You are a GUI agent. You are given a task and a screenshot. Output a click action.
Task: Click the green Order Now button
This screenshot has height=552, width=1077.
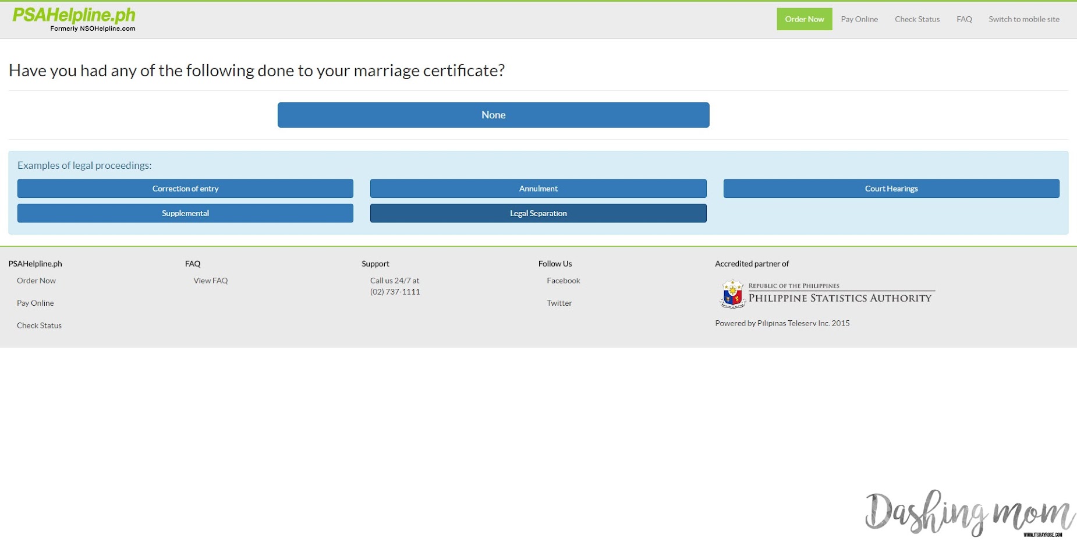pyautogui.click(x=804, y=19)
